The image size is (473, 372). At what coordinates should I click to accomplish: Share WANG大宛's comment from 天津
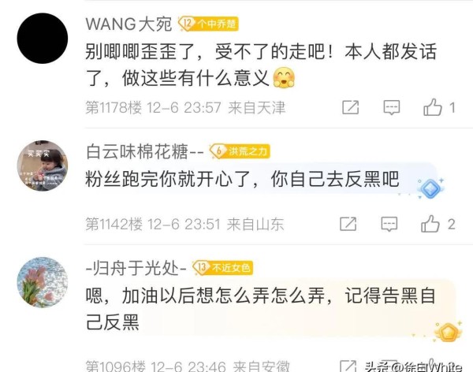click(351, 107)
